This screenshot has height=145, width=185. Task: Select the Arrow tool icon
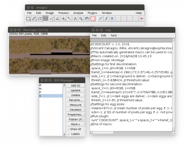point(101,19)
